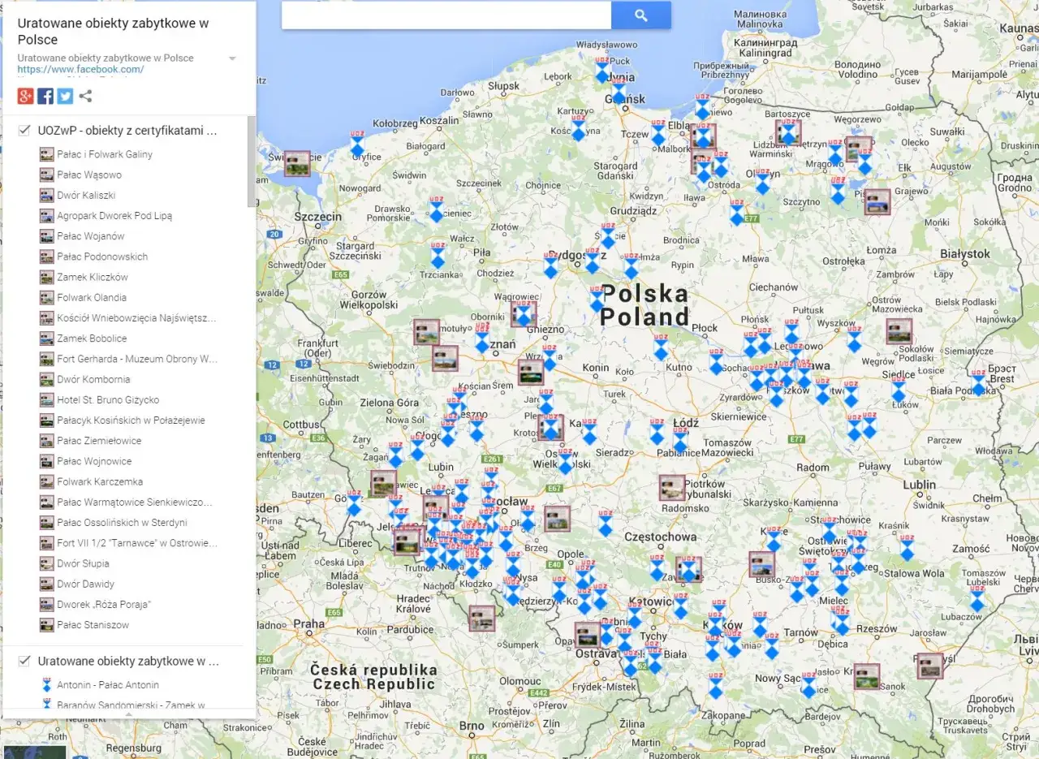Click the photo marker near Świnoujście

295,164
